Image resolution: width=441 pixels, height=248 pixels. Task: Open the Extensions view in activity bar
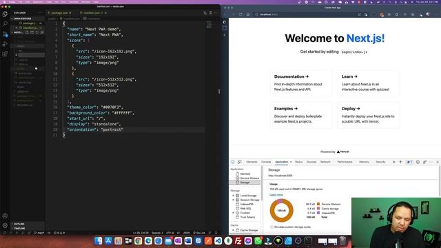coord(5,54)
